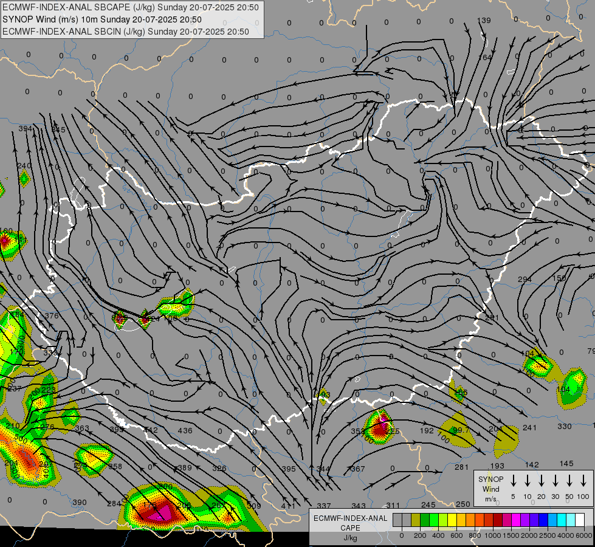The image size is (595, 547).
Task: Click the 'J/kg' unit label in CAPE legend
Action: coord(350,538)
